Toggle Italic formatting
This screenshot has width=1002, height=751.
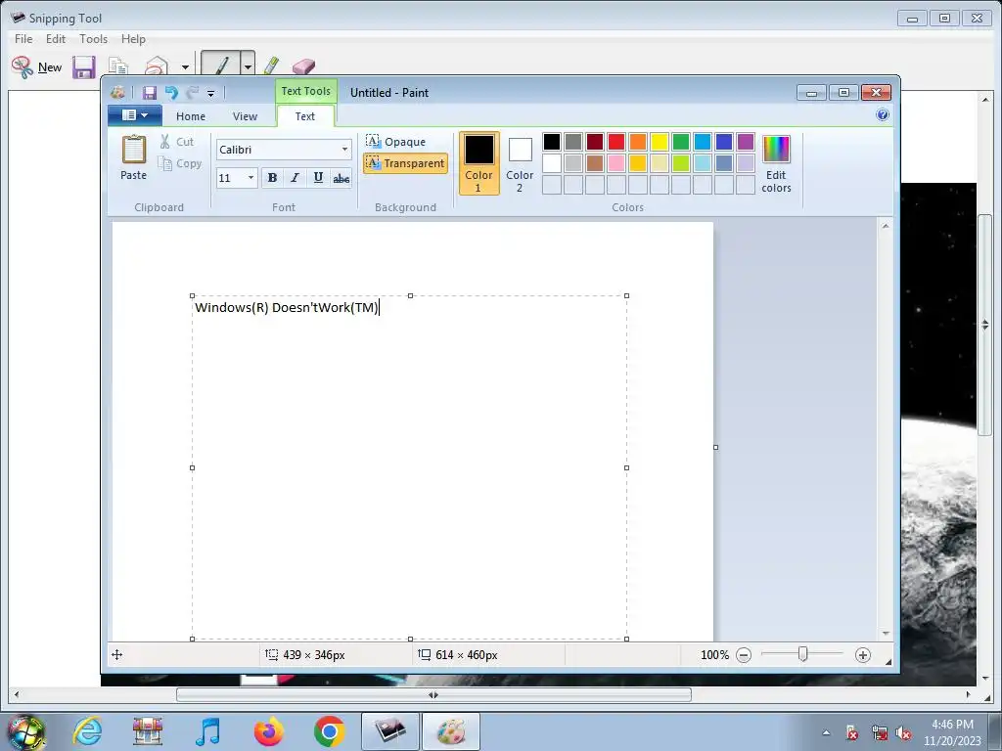295,178
